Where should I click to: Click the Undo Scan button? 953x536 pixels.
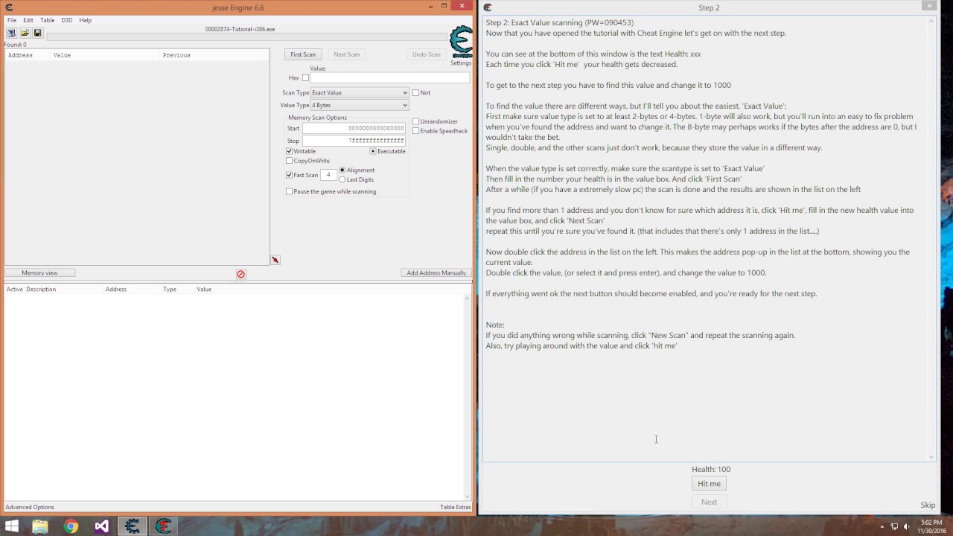(x=427, y=54)
